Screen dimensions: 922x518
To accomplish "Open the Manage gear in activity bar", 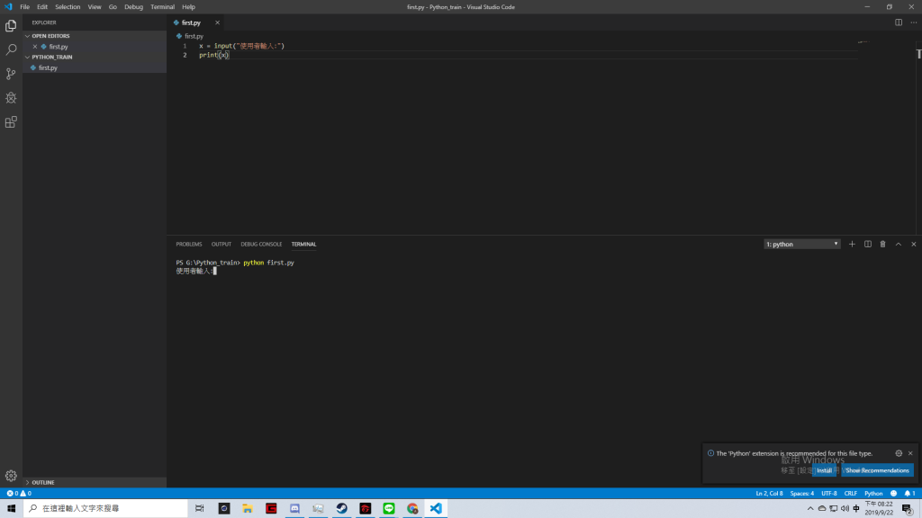I will pyautogui.click(x=11, y=476).
